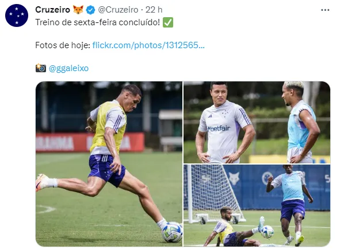The height and width of the screenshot is (250, 340).
Task: Click the 'Fotos de hoje:' text
Action: click(x=63, y=45)
